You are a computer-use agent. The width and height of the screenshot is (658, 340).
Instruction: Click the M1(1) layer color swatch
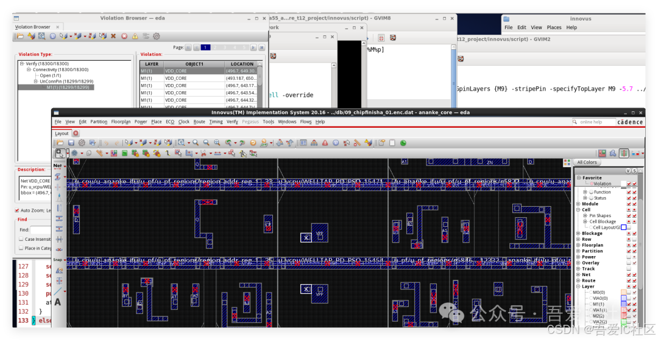point(623,304)
